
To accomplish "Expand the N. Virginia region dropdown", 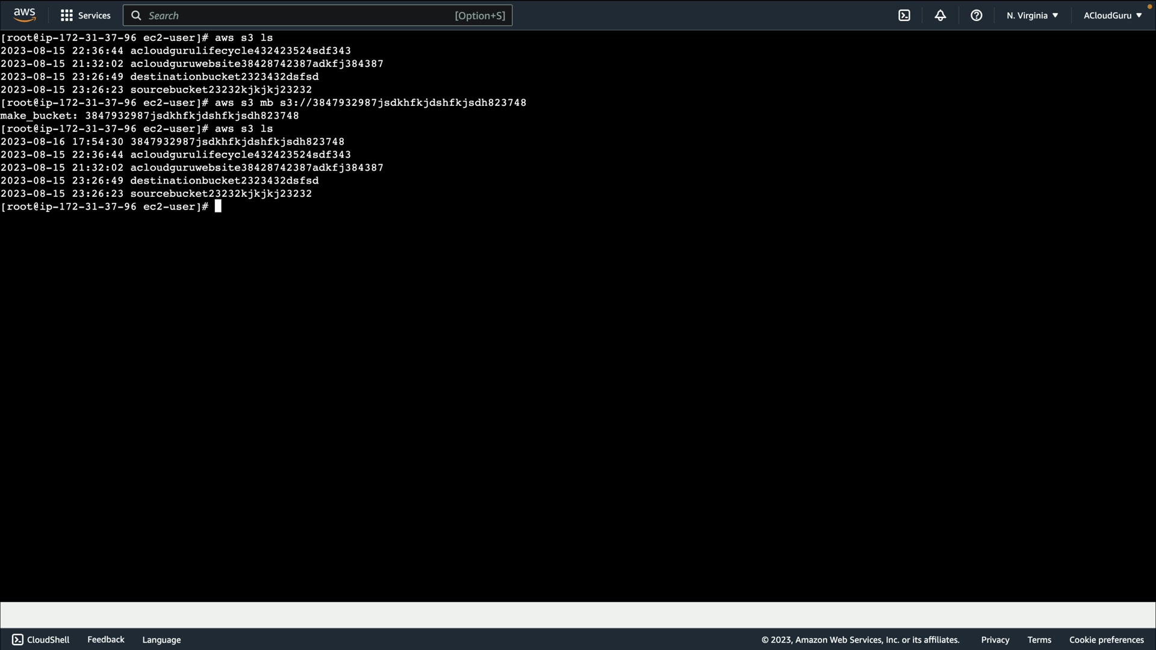I will 1032,16.
